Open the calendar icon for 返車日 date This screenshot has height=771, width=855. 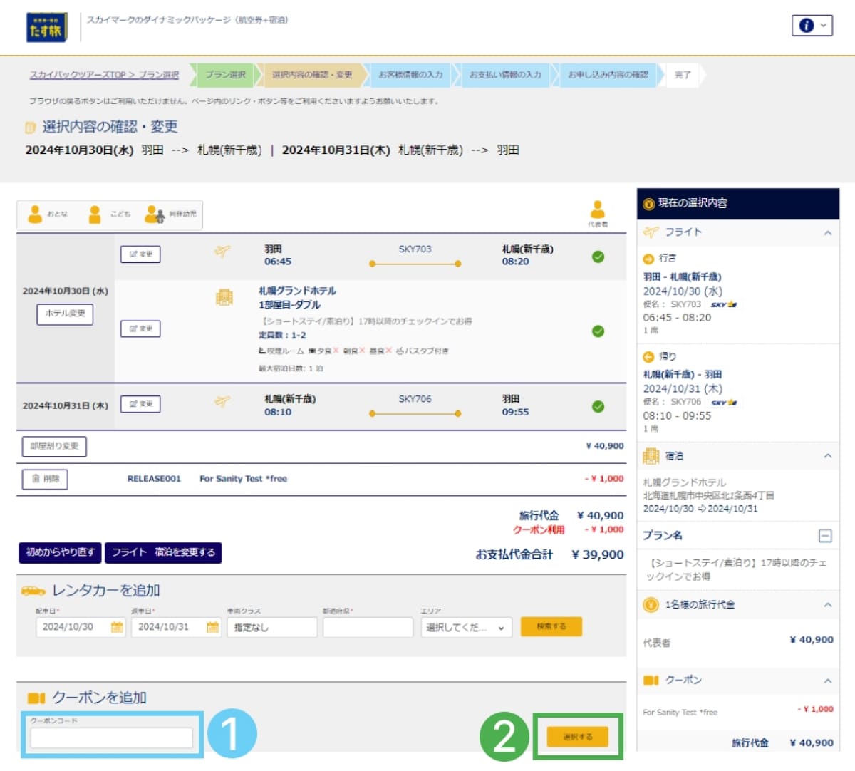tap(212, 628)
